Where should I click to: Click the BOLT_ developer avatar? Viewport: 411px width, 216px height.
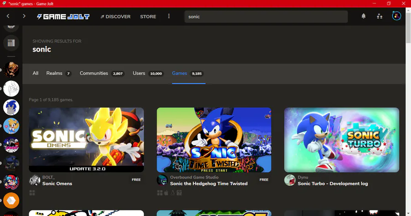(35, 180)
